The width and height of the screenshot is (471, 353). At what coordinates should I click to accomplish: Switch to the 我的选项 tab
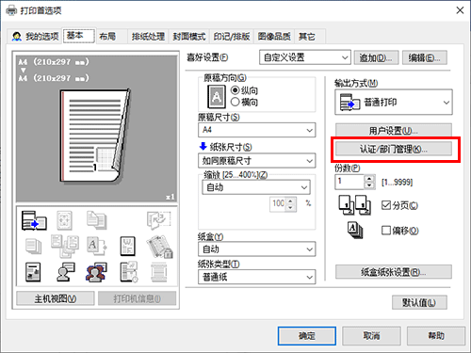pos(35,37)
